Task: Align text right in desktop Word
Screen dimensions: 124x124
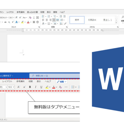Action: 50,20
